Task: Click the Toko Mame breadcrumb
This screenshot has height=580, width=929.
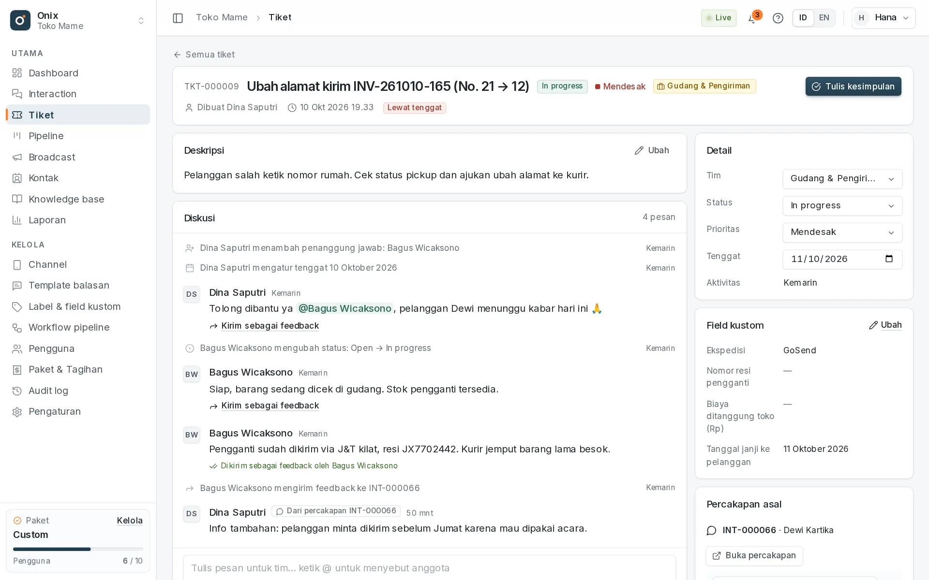Action: [x=222, y=17]
